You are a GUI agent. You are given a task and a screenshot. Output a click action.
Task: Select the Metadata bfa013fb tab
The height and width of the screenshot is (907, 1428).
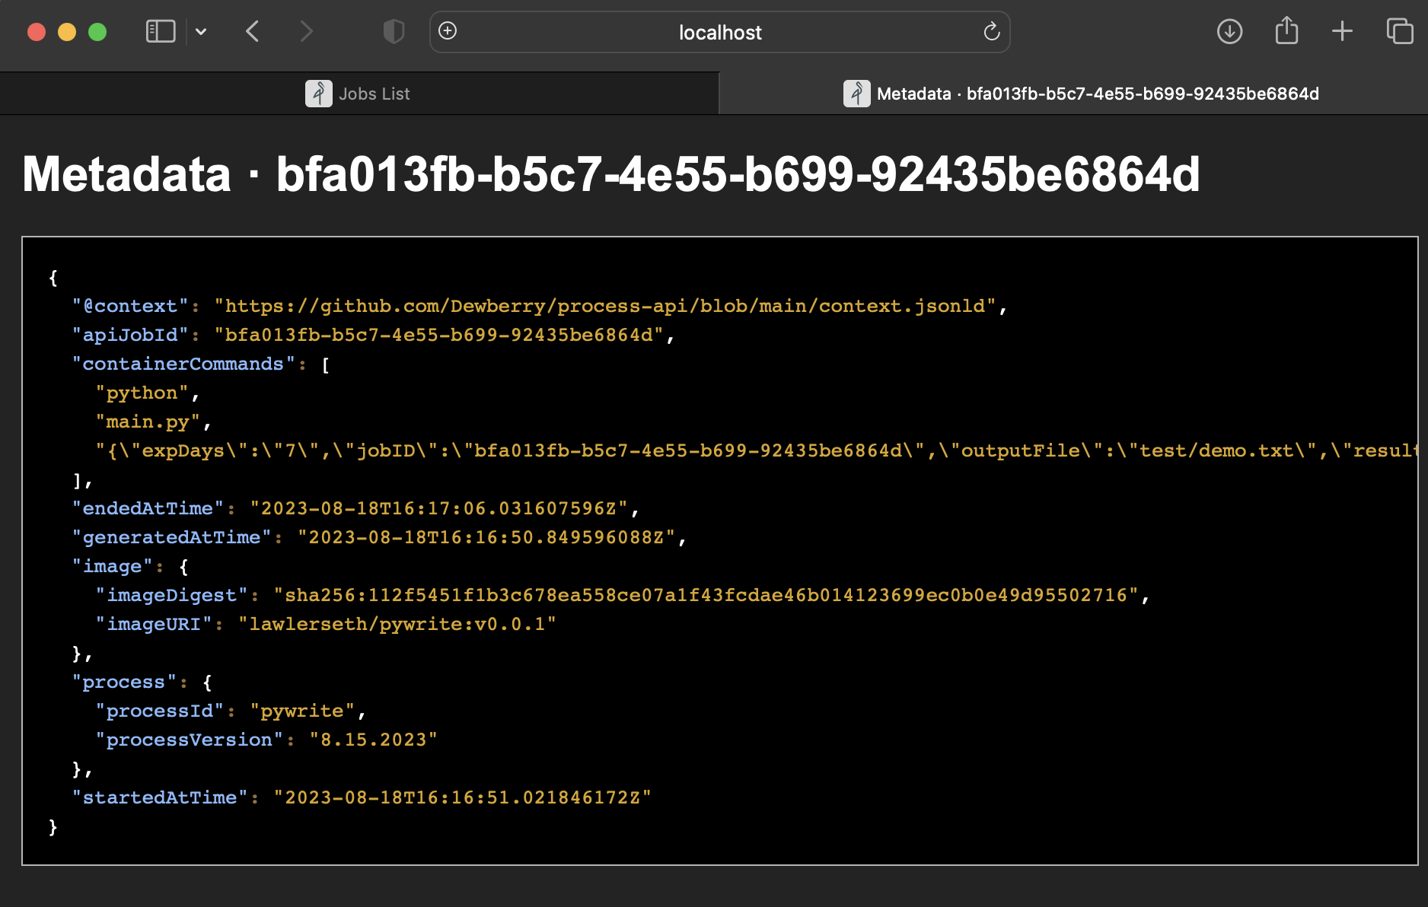pos(1073,94)
